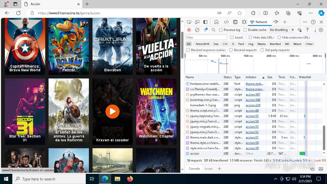The image size is (327, 184).
Task: Open Firefox from the taskbar
Action: point(130,179)
